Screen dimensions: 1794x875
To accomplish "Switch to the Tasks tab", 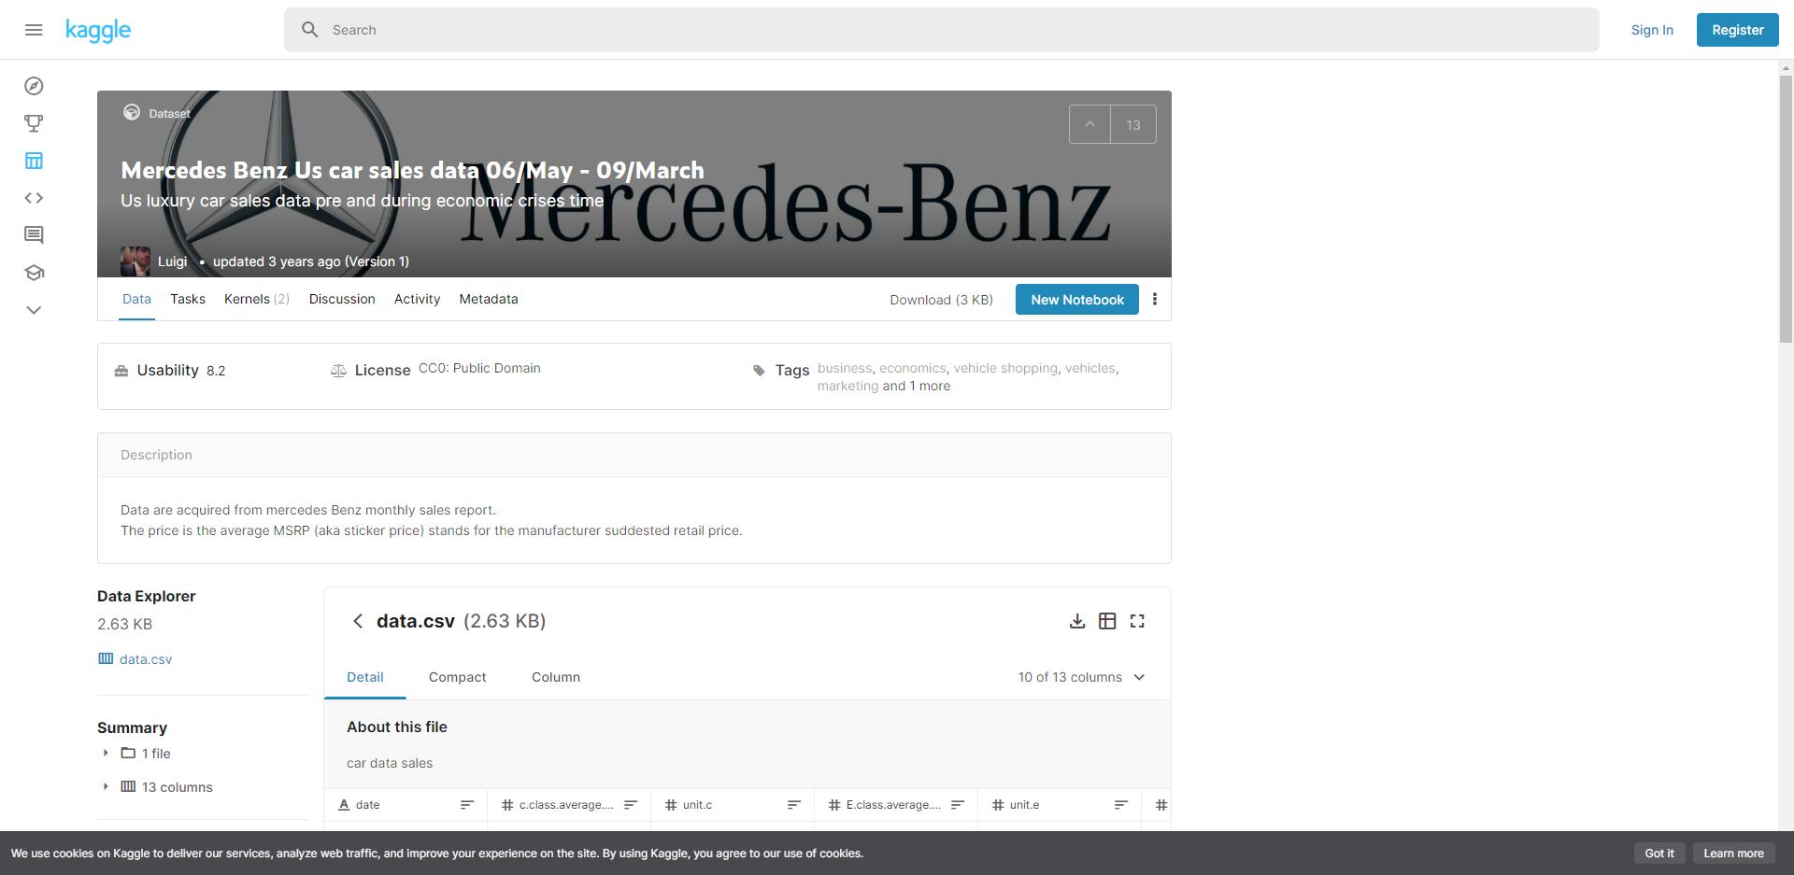I will [x=188, y=299].
